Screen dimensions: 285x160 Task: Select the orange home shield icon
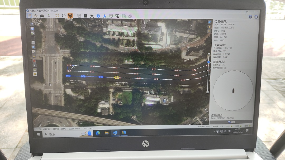[x=70, y=16]
